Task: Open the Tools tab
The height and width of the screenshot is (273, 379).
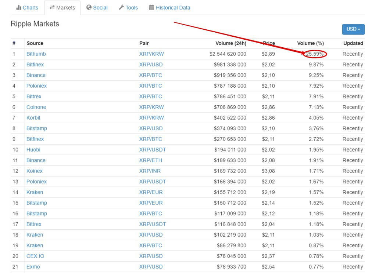Action: click(x=128, y=8)
